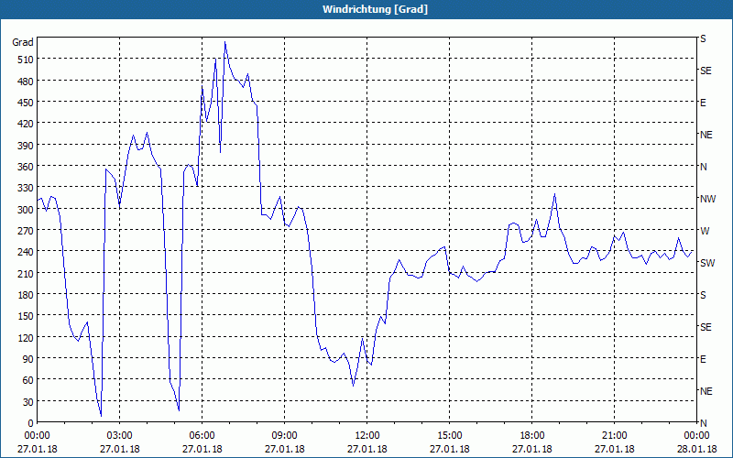
Task: Select the 60 axis value
Action: tap(28, 380)
